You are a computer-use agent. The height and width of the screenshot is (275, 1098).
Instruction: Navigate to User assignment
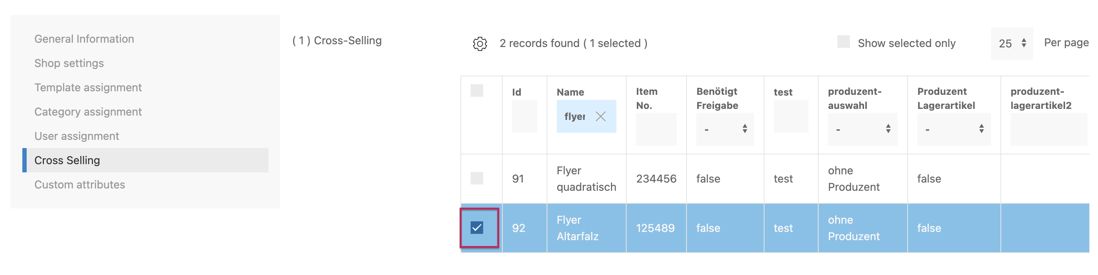77,136
